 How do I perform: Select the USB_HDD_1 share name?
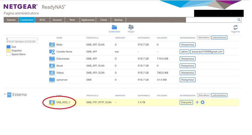click(x=63, y=102)
